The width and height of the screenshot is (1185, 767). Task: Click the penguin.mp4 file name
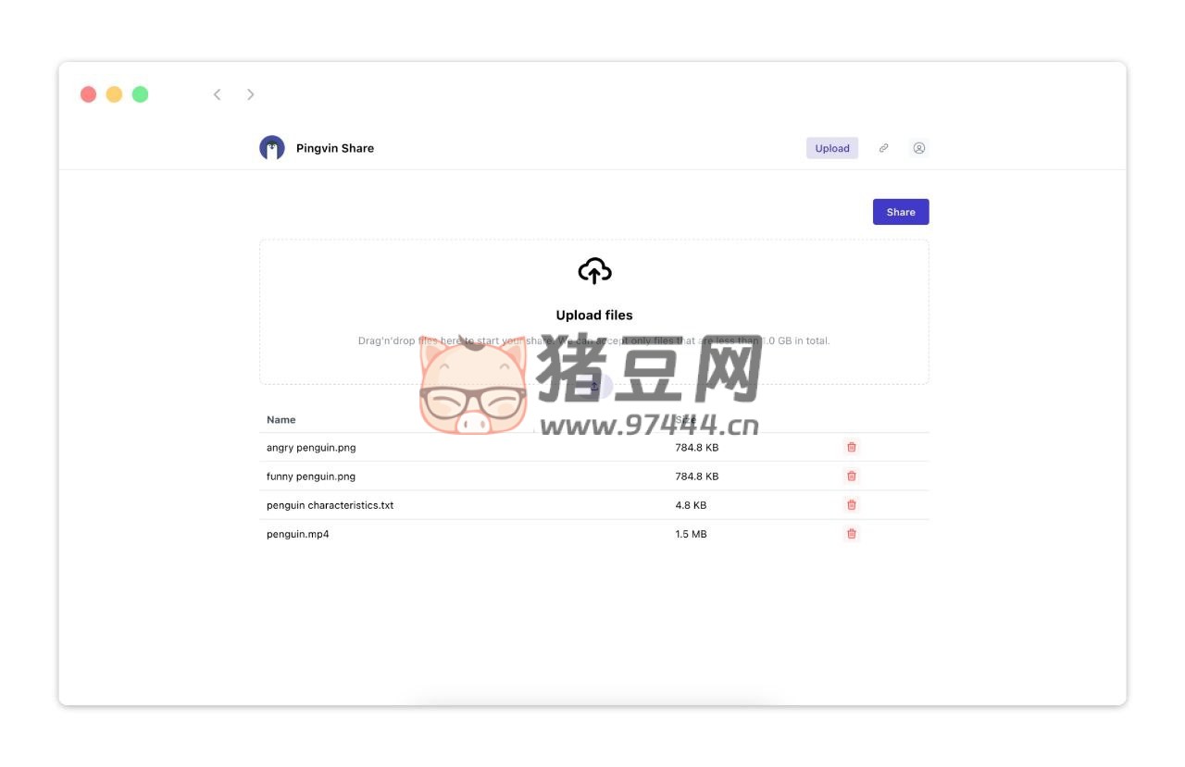point(297,534)
